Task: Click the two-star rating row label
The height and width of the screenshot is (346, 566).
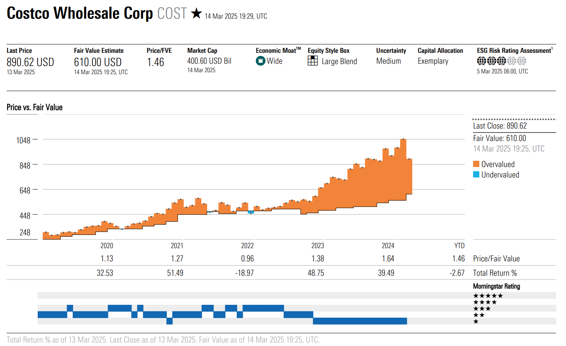Action: (479, 315)
